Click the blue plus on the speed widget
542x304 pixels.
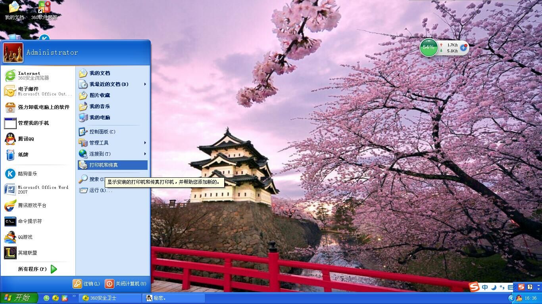click(x=463, y=47)
